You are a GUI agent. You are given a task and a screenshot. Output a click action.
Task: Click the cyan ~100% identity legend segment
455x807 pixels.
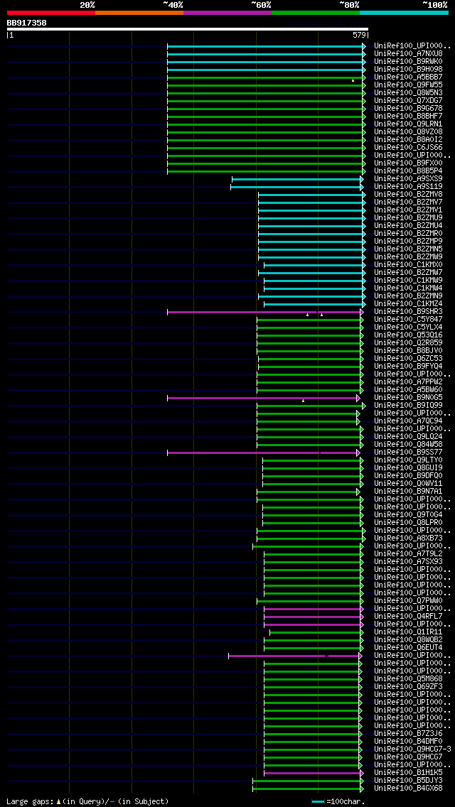coord(404,12)
